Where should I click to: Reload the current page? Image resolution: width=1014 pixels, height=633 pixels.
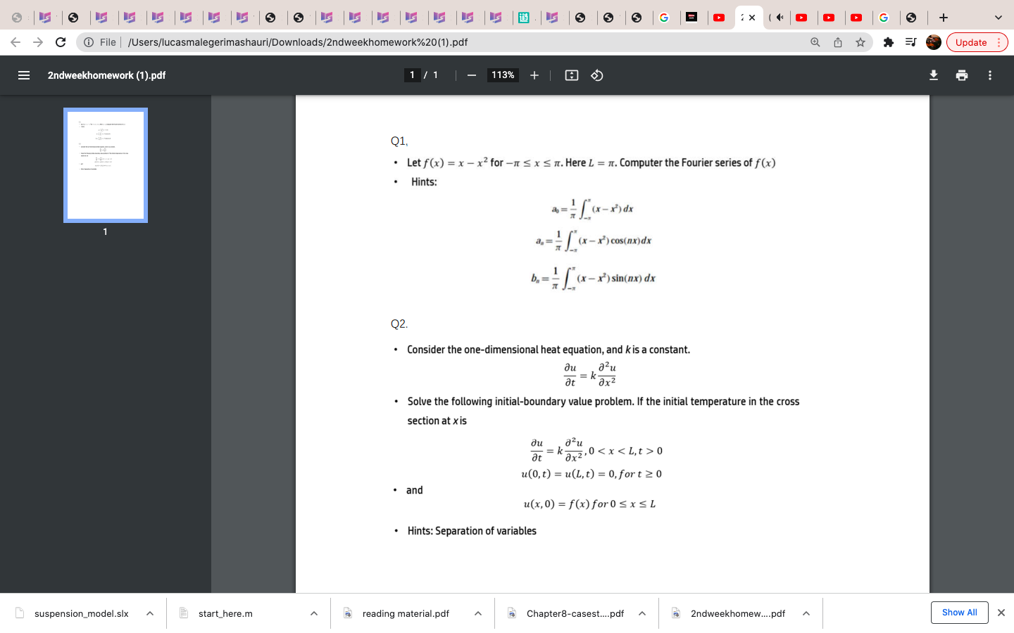60,42
